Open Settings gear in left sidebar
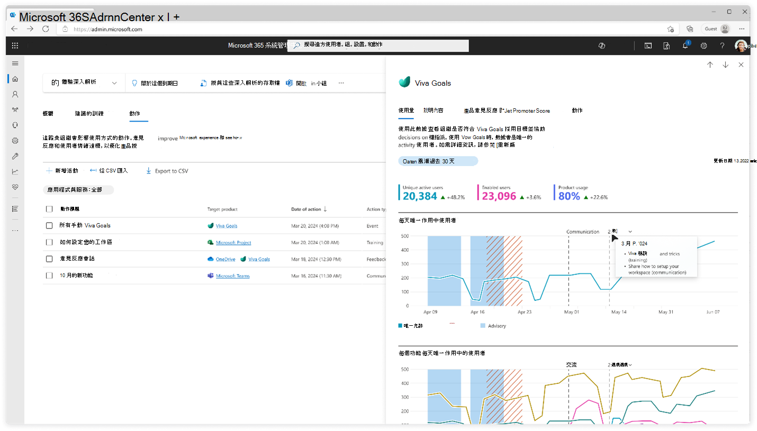 (15, 141)
